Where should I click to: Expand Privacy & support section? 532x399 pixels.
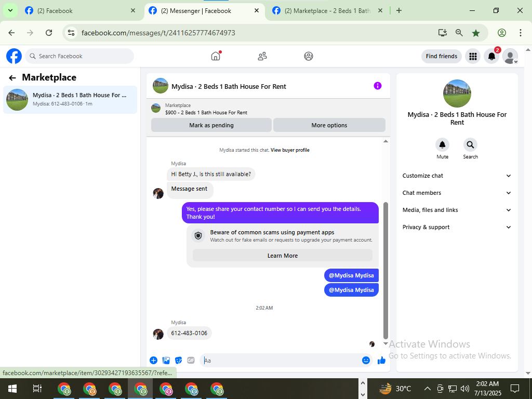coord(457,227)
